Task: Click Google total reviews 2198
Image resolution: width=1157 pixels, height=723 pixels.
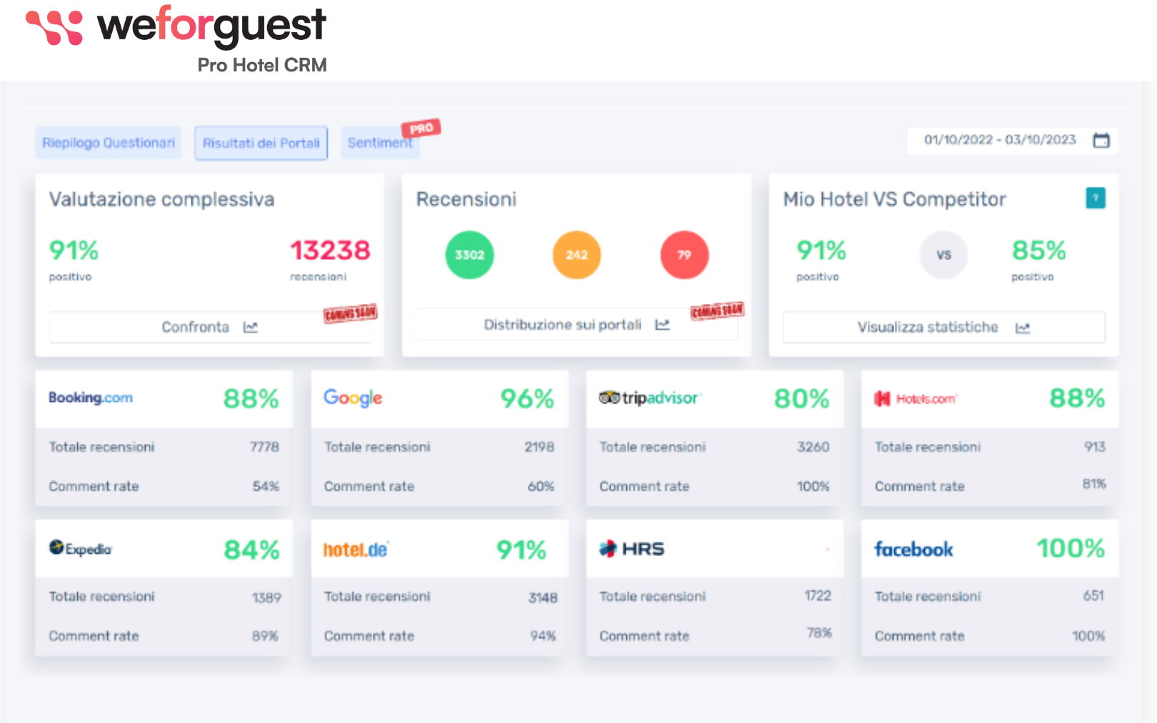Action: pyautogui.click(x=539, y=447)
